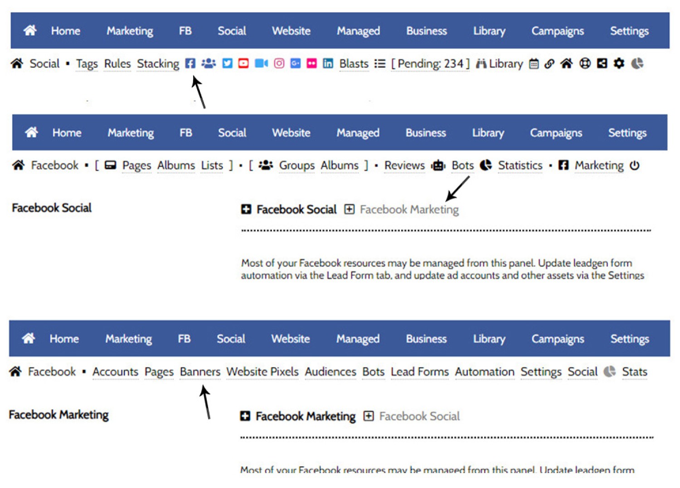Image resolution: width=680 pixels, height=488 pixels.
Task: Select the YouTube icon in Social toolbar
Action: 243,64
